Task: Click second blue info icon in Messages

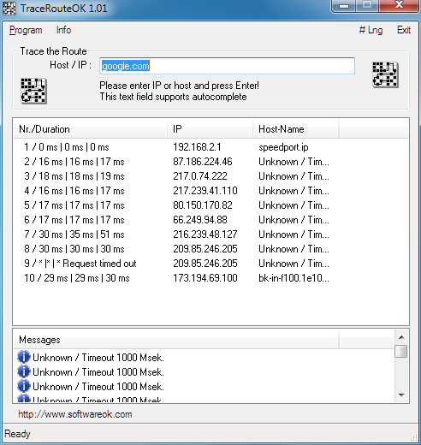Action: point(24,371)
